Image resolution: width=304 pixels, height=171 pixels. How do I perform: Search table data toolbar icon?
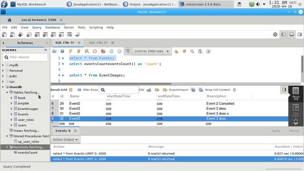point(69,35)
